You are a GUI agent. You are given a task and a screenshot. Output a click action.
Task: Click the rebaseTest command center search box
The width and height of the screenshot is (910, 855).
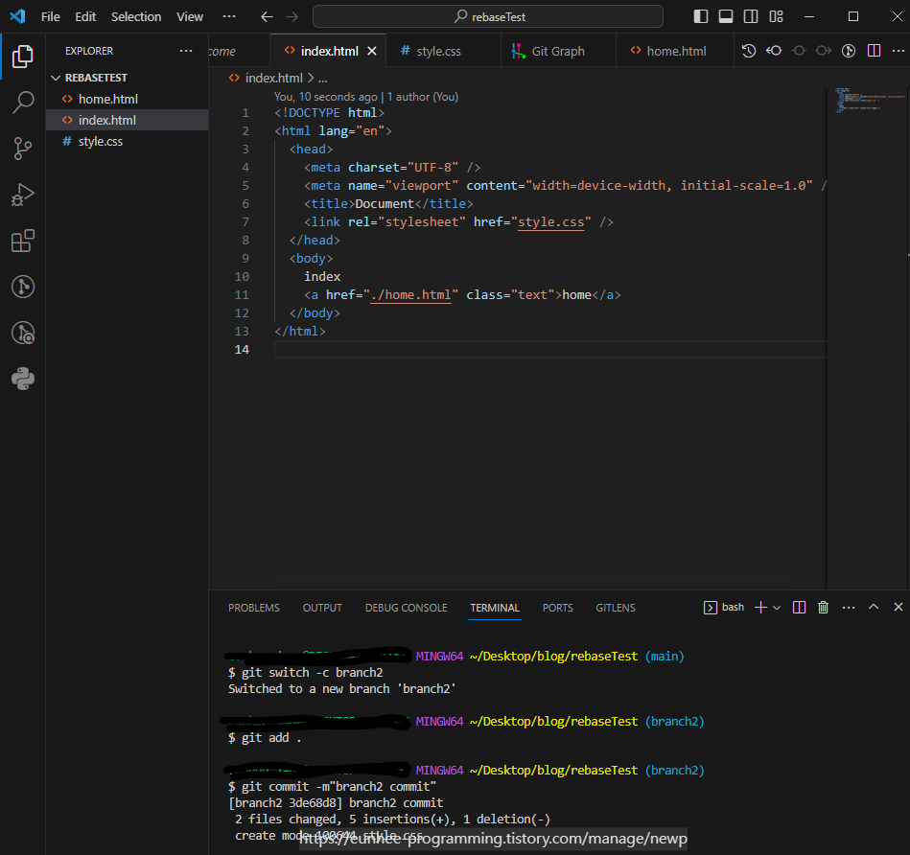pyautogui.click(x=487, y=16)
